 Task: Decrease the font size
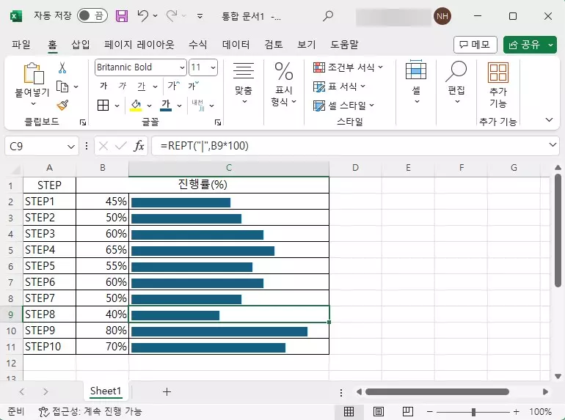pos(193,86)
